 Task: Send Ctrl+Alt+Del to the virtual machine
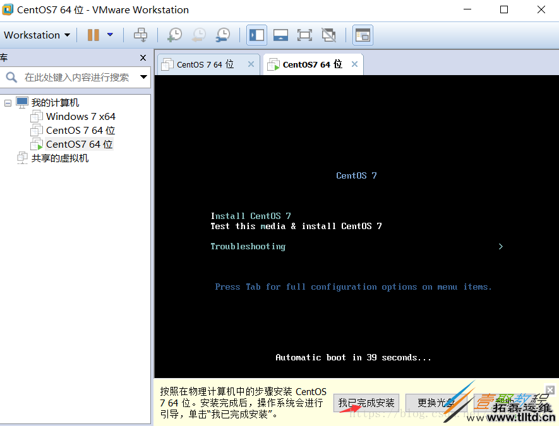pos(140,35)
